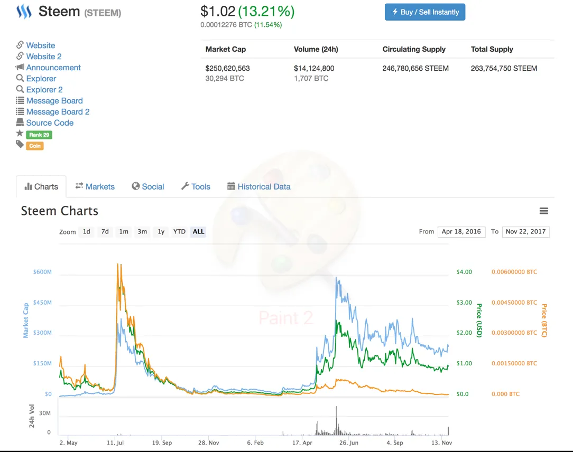Open the chart hamburger menu icon
This screenshot has height=452, width=573.
(x=544, y=211)
